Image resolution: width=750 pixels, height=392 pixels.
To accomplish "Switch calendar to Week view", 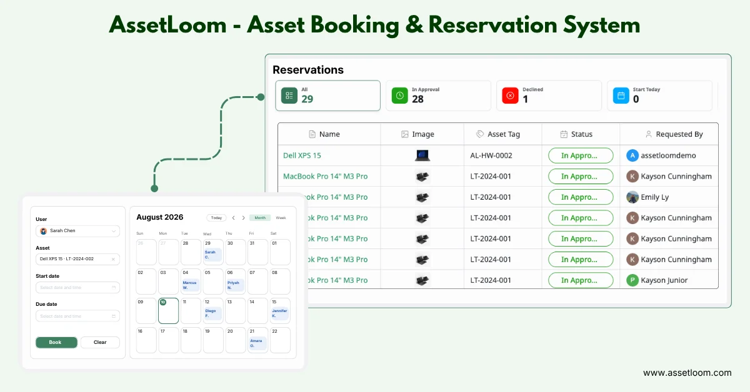I will coord(281,218).
